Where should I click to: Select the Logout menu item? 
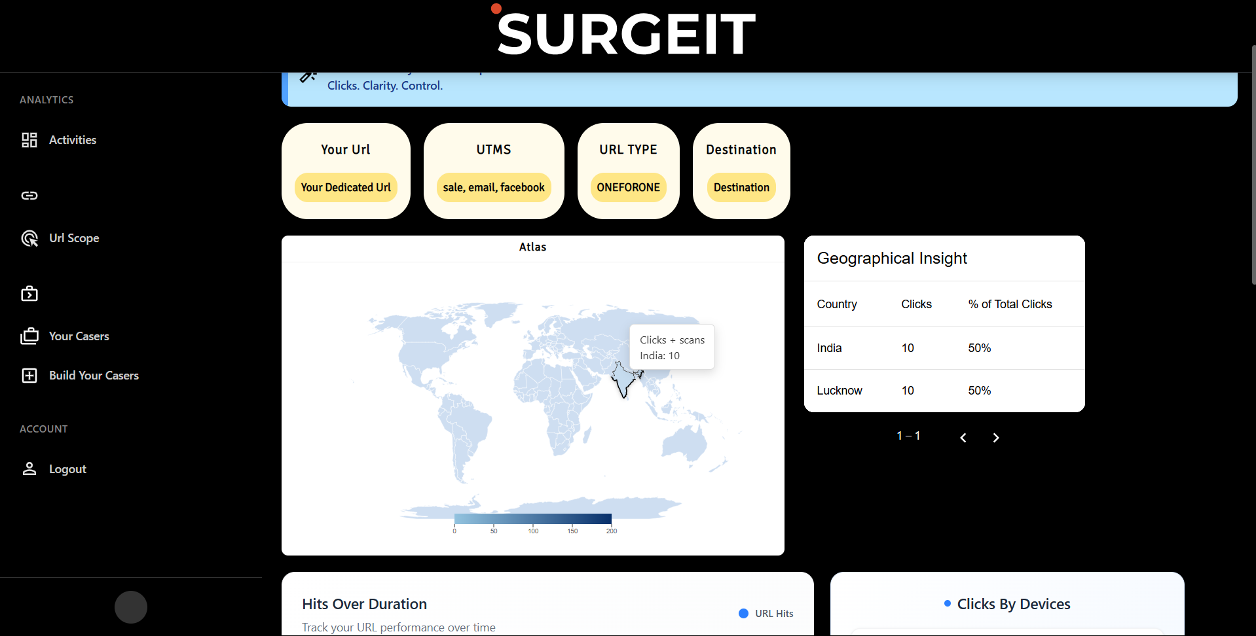[67, 469]
